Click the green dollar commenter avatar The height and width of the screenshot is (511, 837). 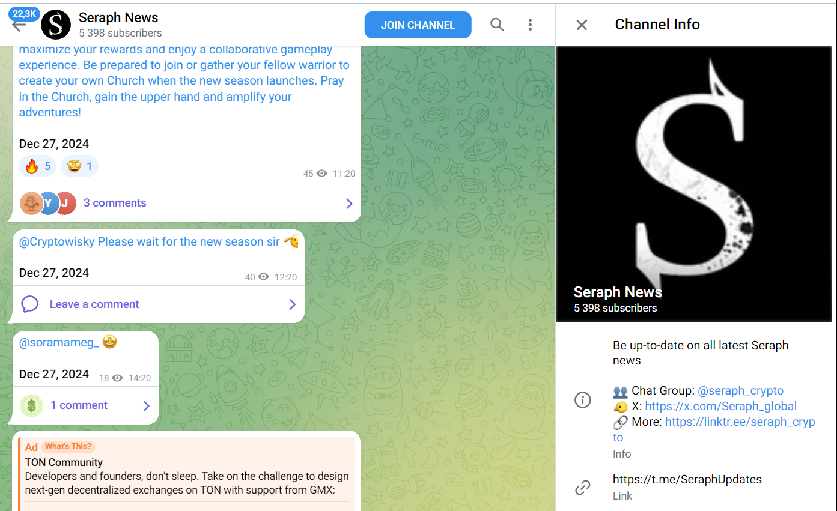coord(31,406)
